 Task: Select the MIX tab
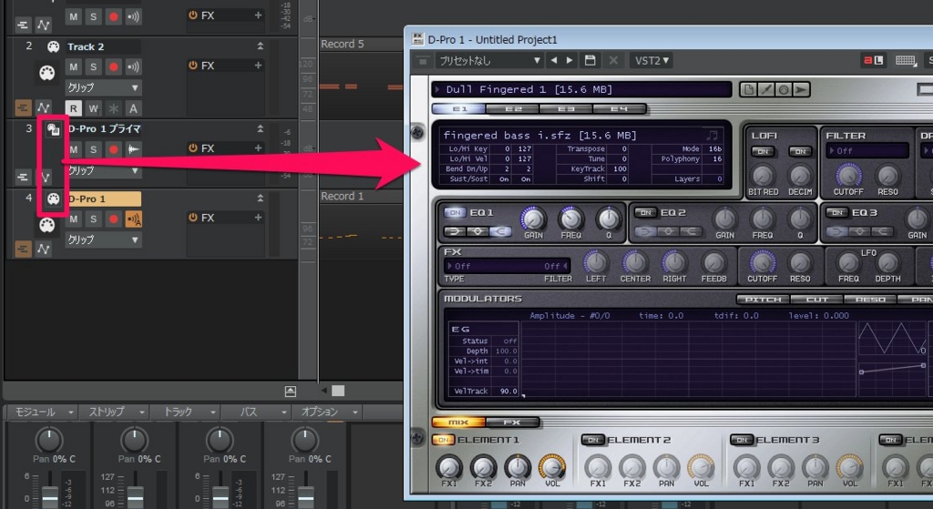click(458, 422)
